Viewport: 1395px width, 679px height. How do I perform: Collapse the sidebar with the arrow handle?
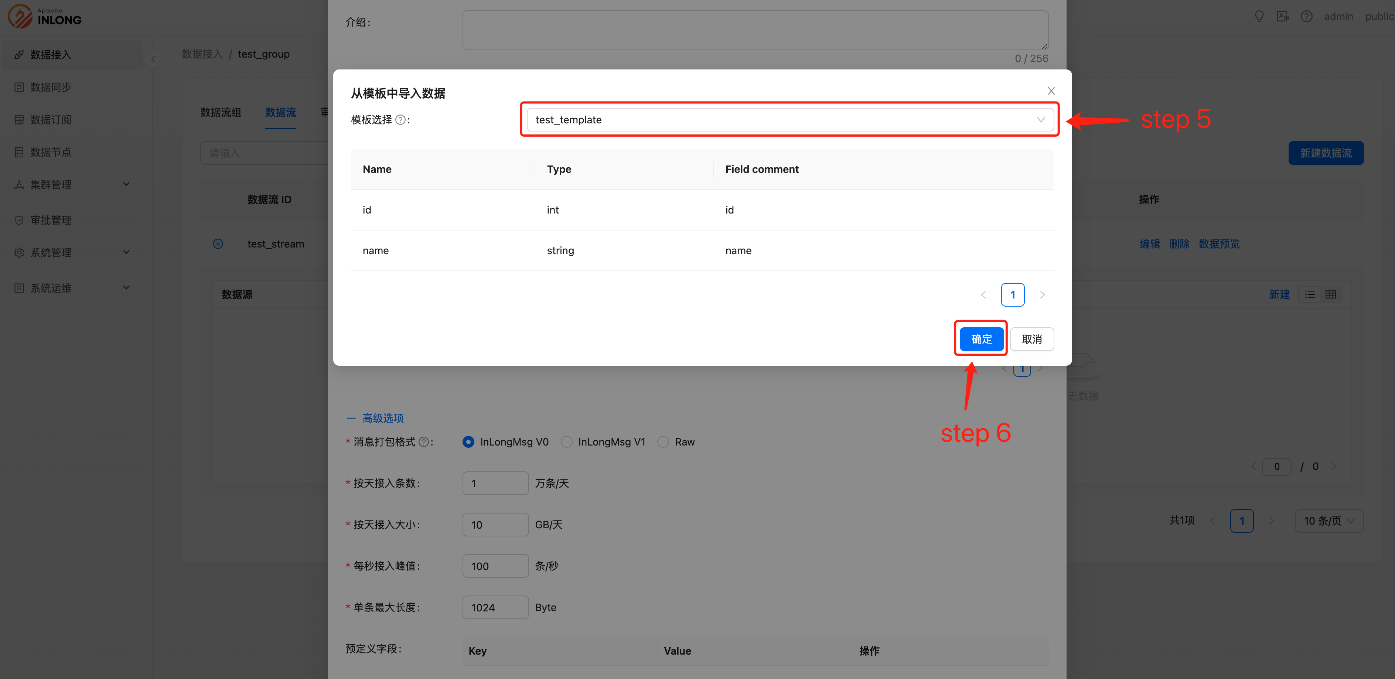click(153, 59)
